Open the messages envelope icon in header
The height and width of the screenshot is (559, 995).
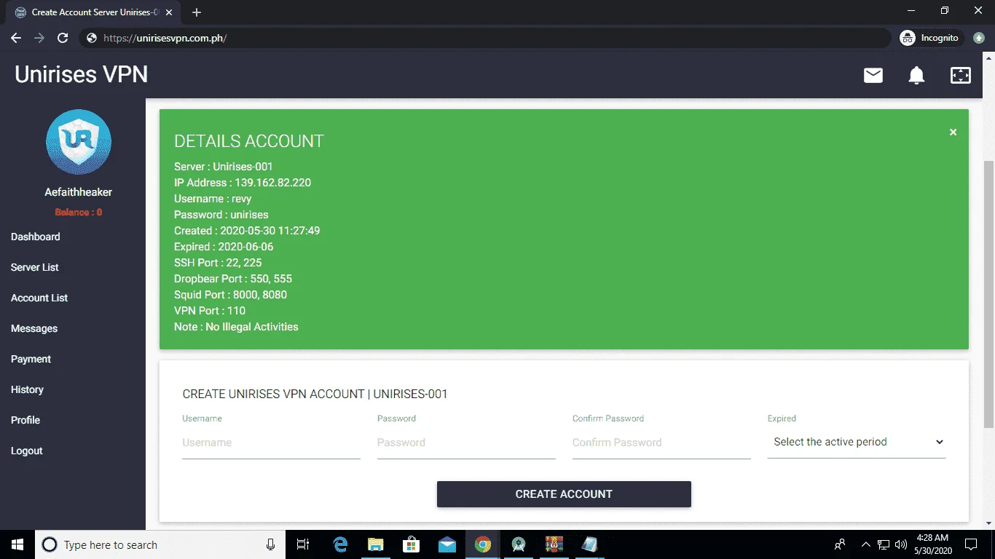[x=873, y=75]
